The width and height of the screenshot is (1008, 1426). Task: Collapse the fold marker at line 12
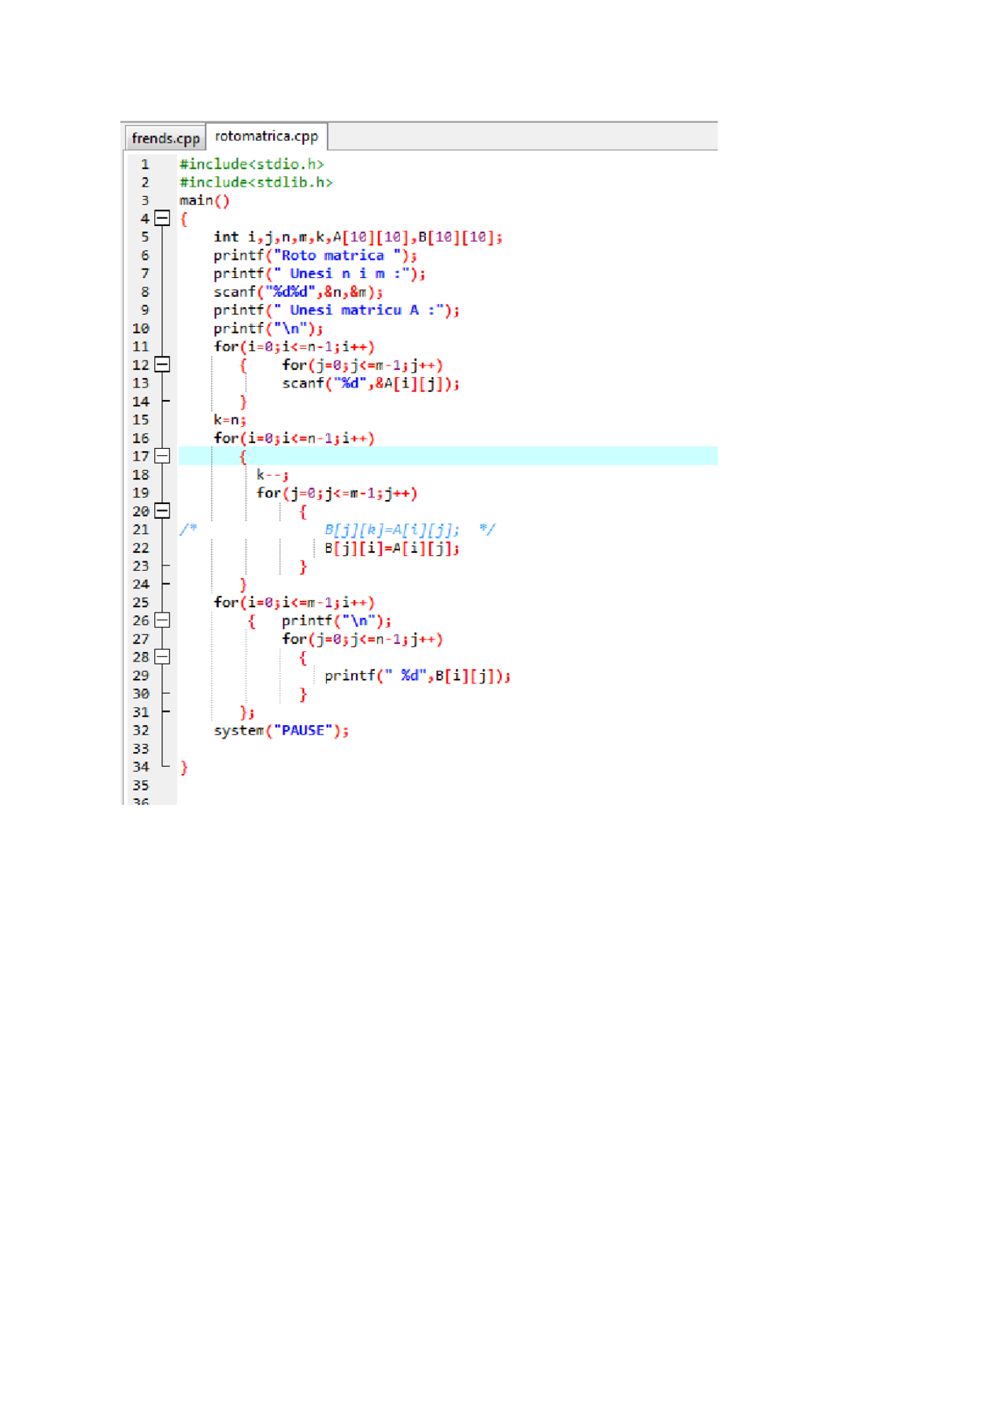point(162,365)
